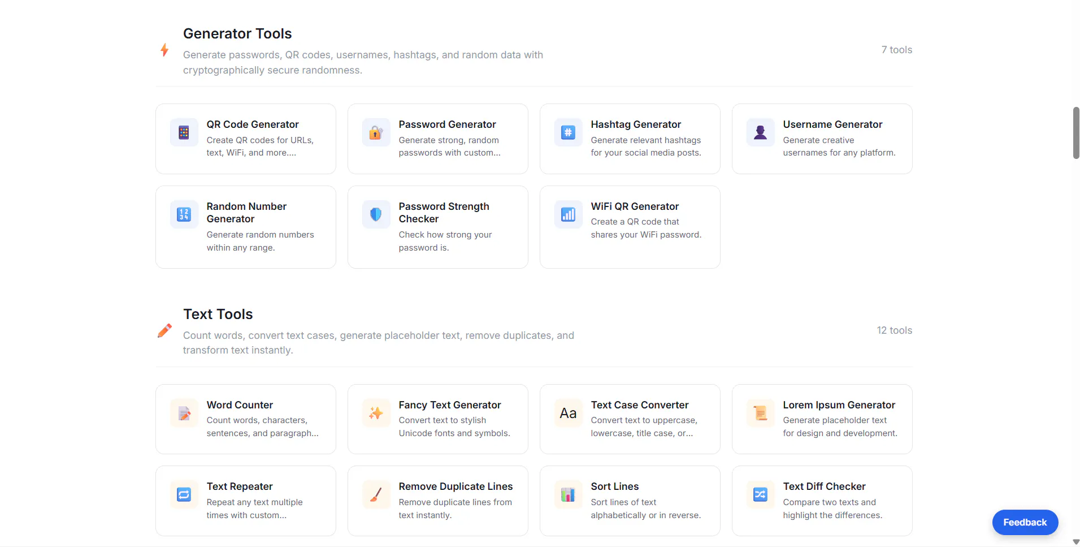This screenshot has width=1080, height=547.
Task: Click the Text Case Converter Aa icon
Action: [x=568, y=413]
